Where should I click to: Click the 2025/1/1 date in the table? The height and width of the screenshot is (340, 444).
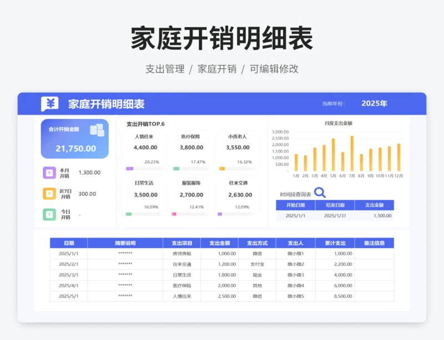[x=68, y=253]
